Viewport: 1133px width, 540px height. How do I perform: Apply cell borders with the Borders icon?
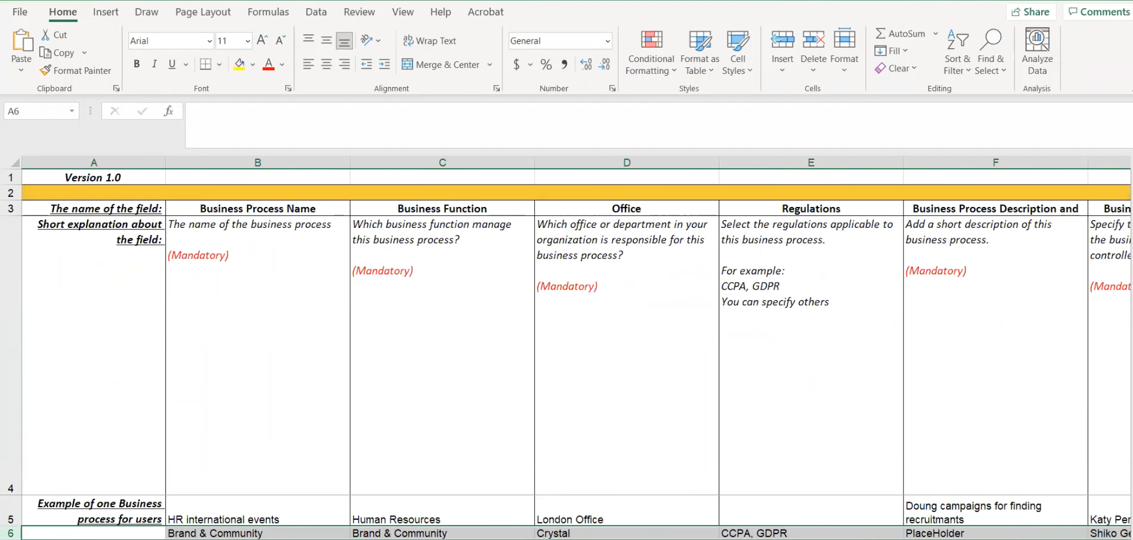point(205,64)
